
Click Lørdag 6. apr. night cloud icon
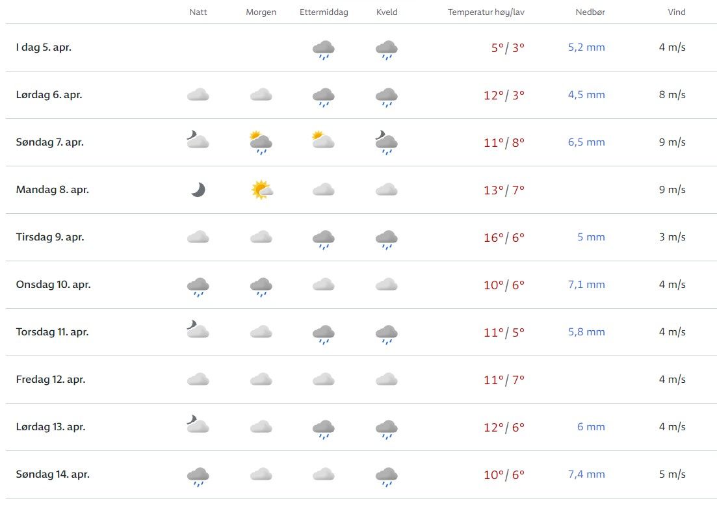click(198, 95)
